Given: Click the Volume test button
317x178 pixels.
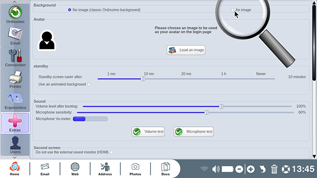Looking at the screenshot, I should point(148,132).
